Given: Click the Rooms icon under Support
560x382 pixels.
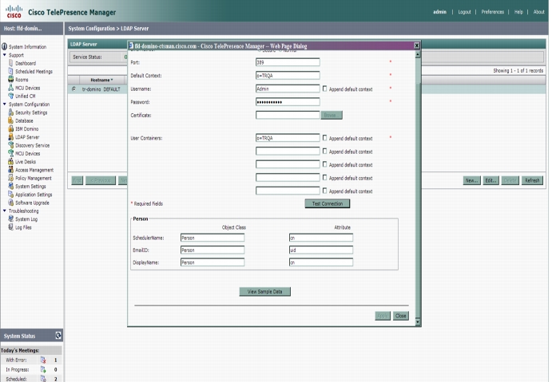Looking at the screenshot, I should tap(10, 80).
